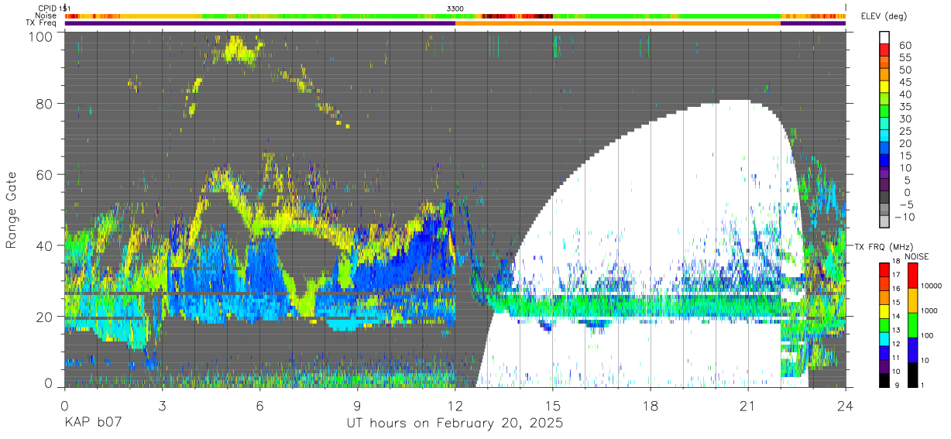Pick the blue swatch in NOISE colorbar
This screenshot has width=951, height=439.
(x=912, y=349)
